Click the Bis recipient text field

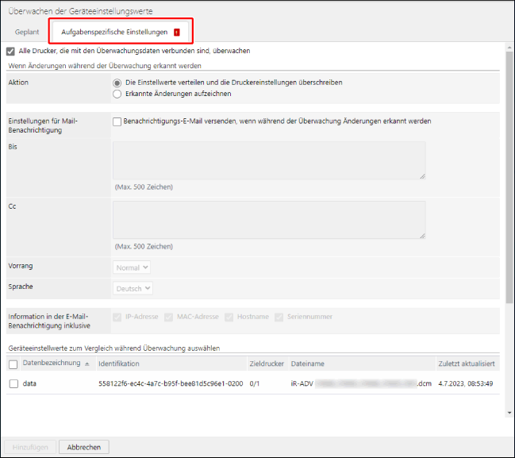click(269, 160)
